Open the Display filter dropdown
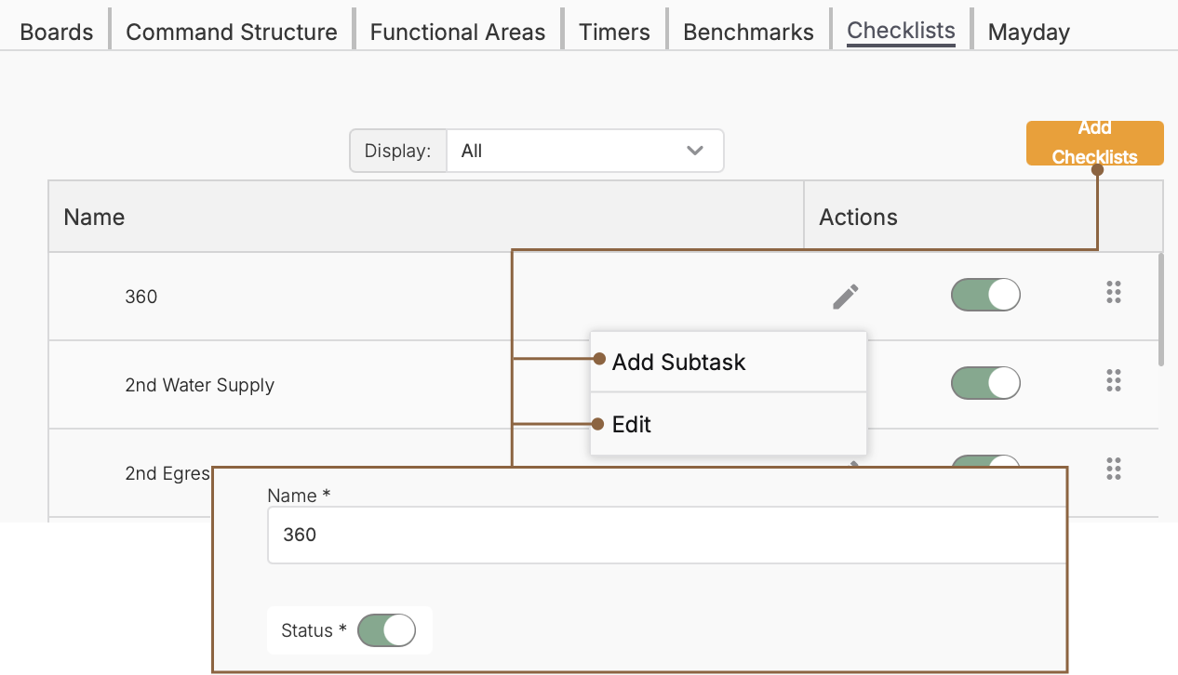Viewport: 1178px width, 675px height. click(584, 151)
